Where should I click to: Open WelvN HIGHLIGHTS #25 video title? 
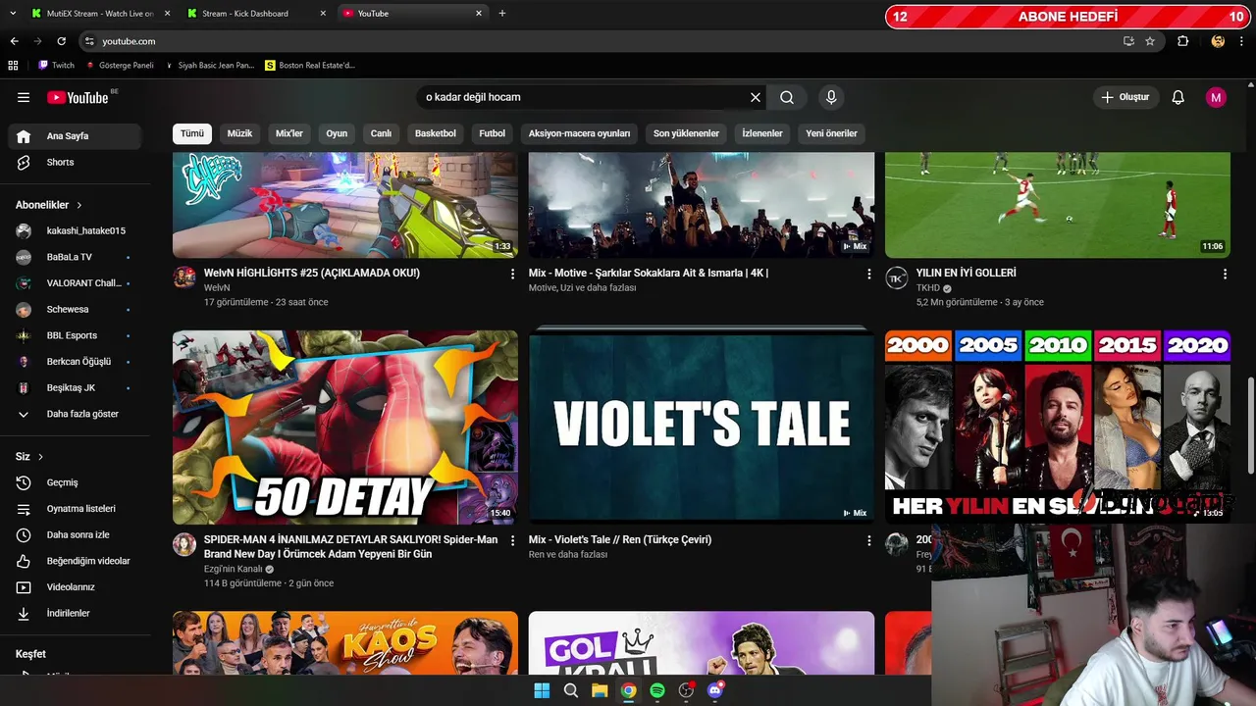(312, 273)
